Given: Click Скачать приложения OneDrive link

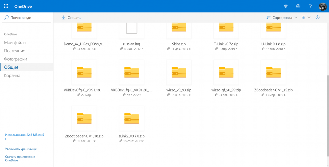Looking at the screenshot, I should click(x=20, y=158).
